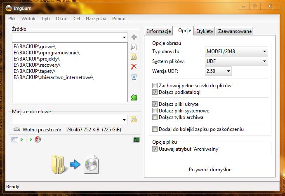Click the Przywróć domyślne link

click(x=210, y=170)
